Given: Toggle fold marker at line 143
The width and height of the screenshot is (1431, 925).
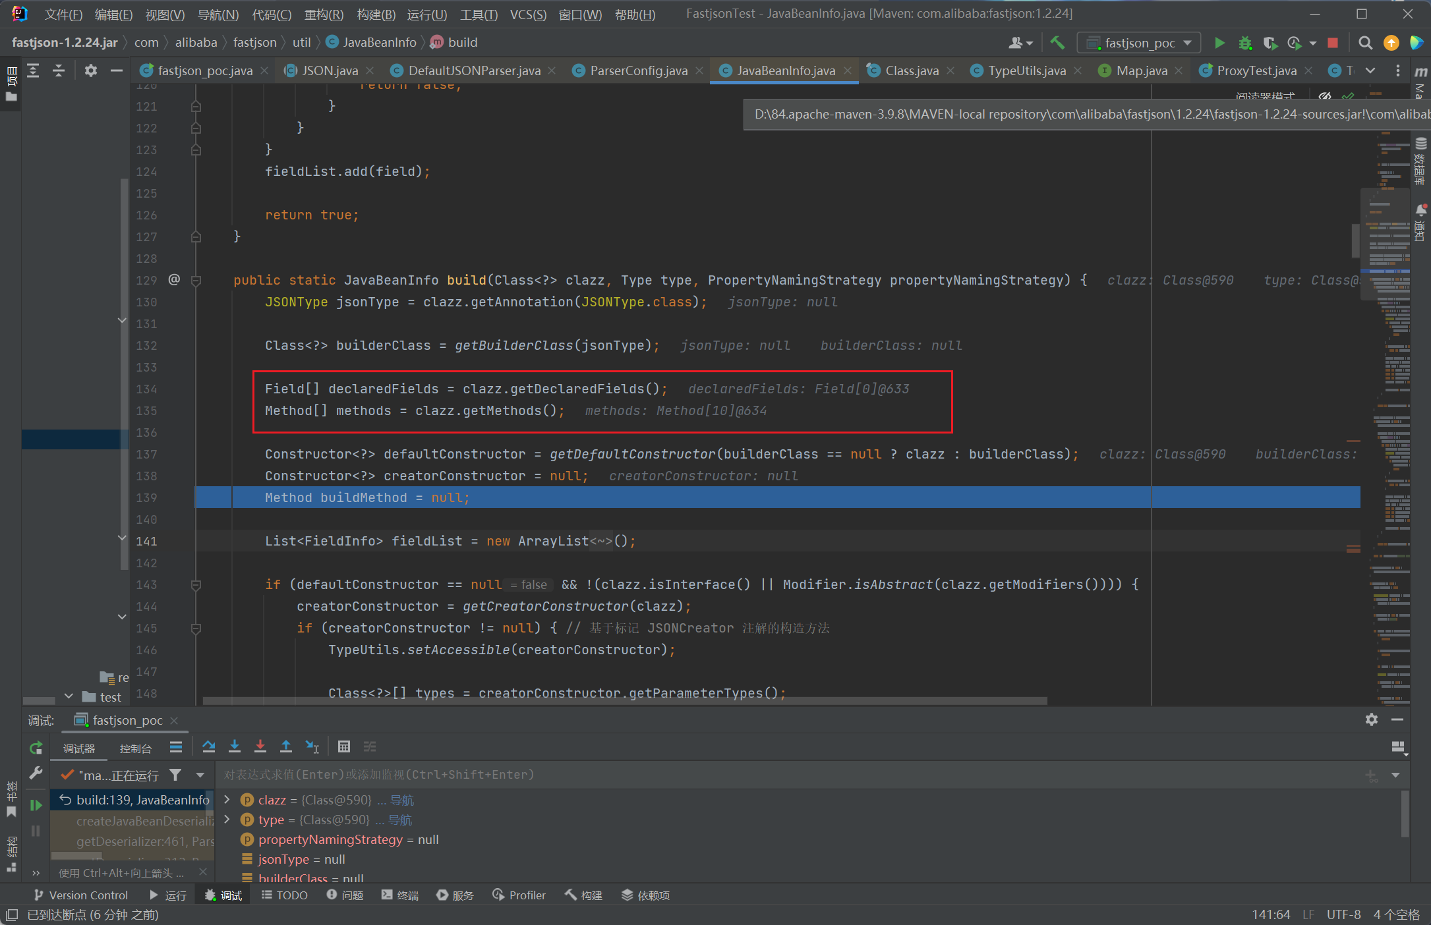Looking at the screenshot, I should pos(196,585).
